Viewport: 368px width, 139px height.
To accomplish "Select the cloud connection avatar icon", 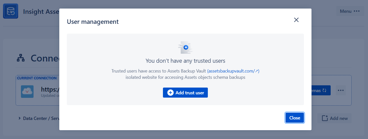I will pos(27,92).
